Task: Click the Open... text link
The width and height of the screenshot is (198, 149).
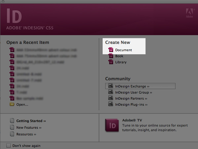Action: tap(22, 104)
